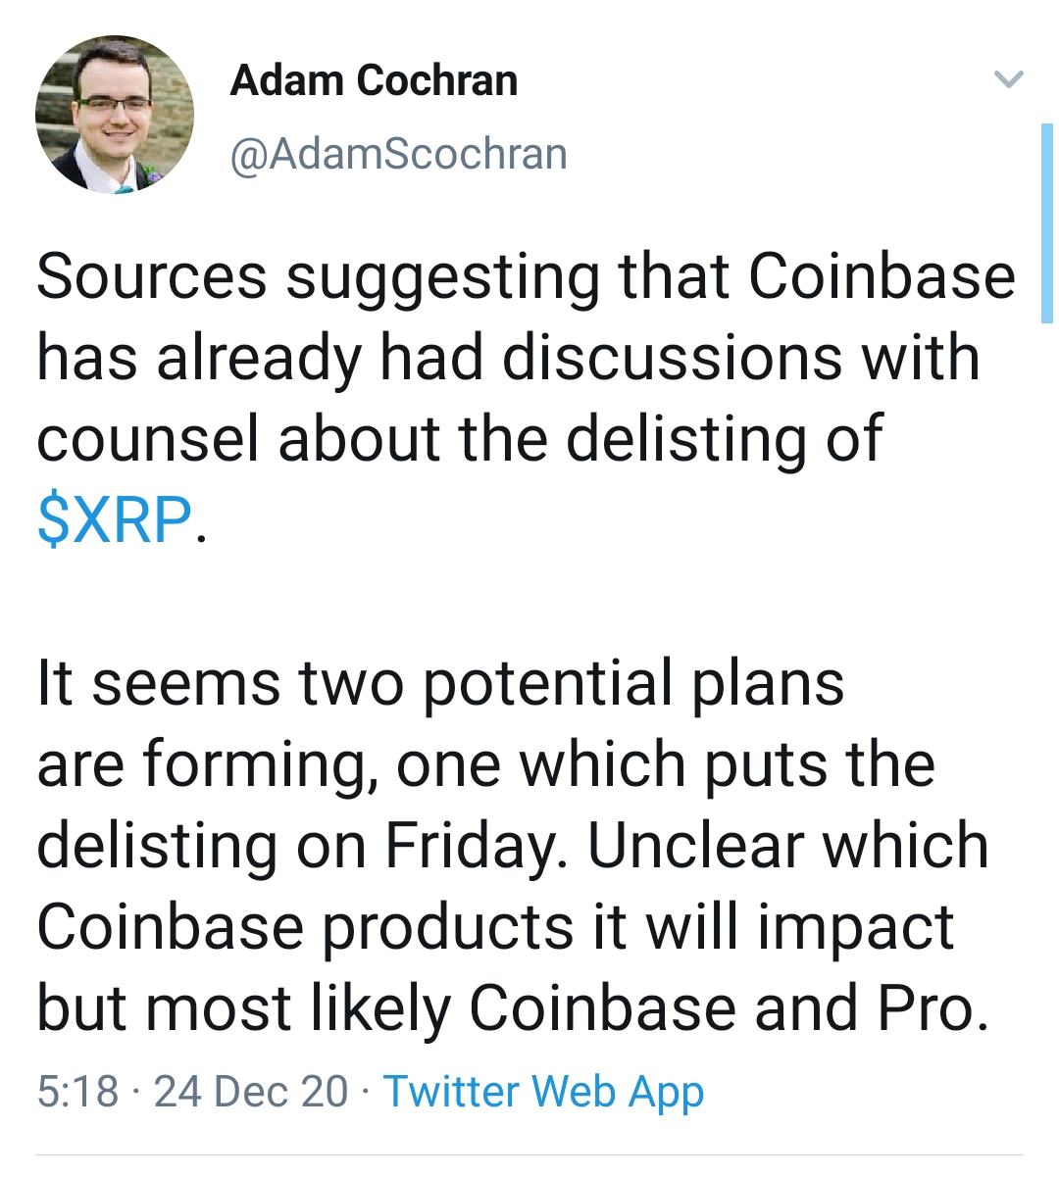This screenshot has width=1059, height=1177.
Task: Open the Twitter Web App source link
Action: (543, 1091)
